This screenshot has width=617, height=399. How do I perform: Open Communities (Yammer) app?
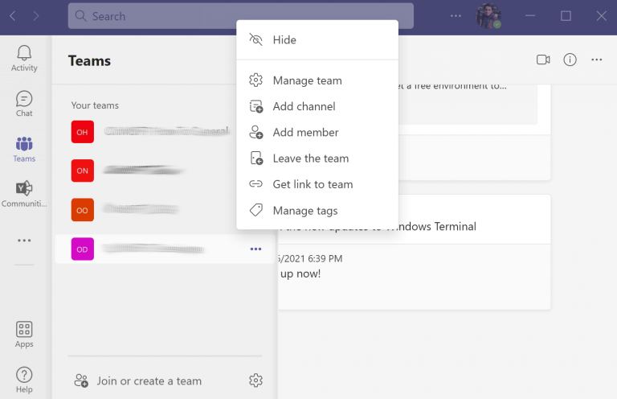[24, 194]
